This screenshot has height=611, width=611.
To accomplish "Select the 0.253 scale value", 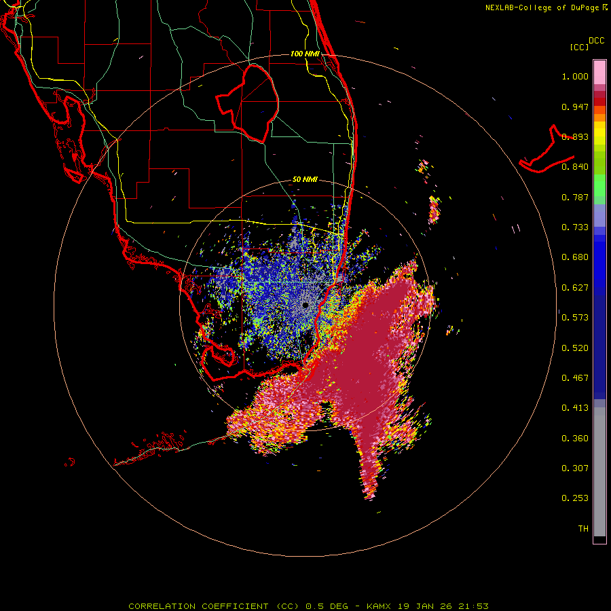I will 575,498.
